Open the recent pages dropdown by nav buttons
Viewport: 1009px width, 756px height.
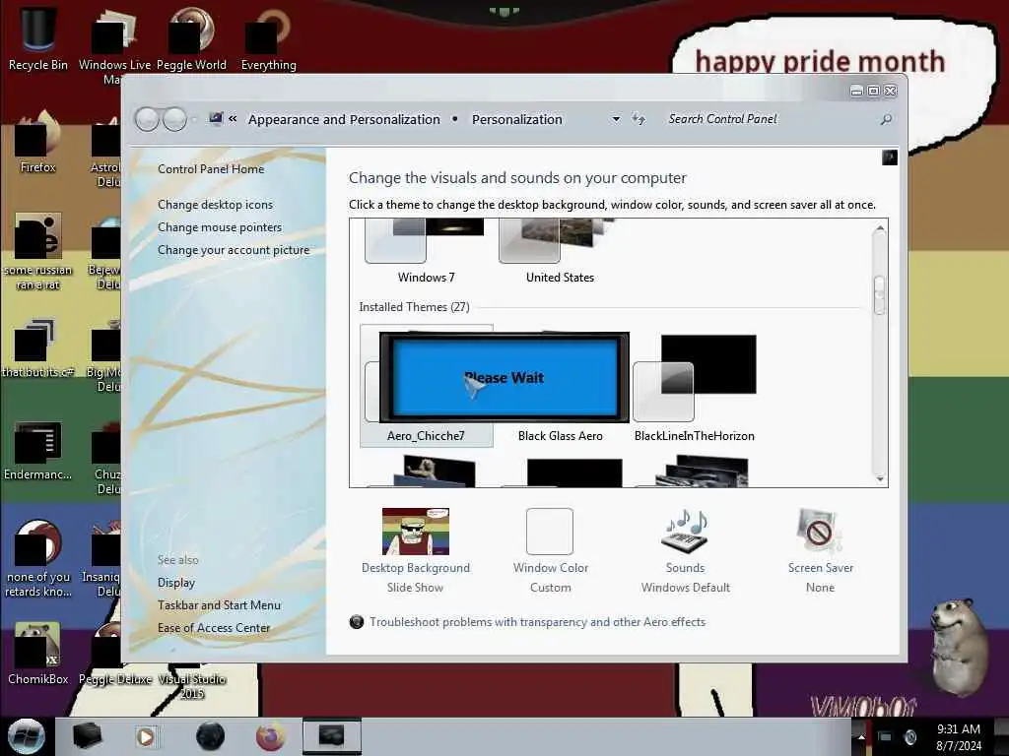pyautogui.click(x=194, y=119)
